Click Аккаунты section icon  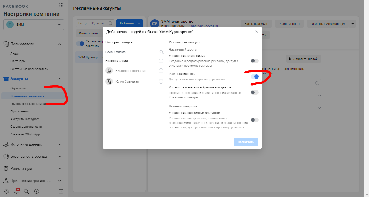tap(6, 79)
